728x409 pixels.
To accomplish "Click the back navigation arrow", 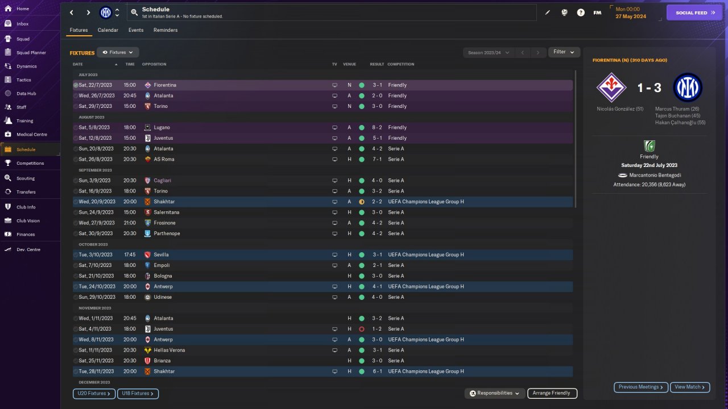I will point(72,12).
